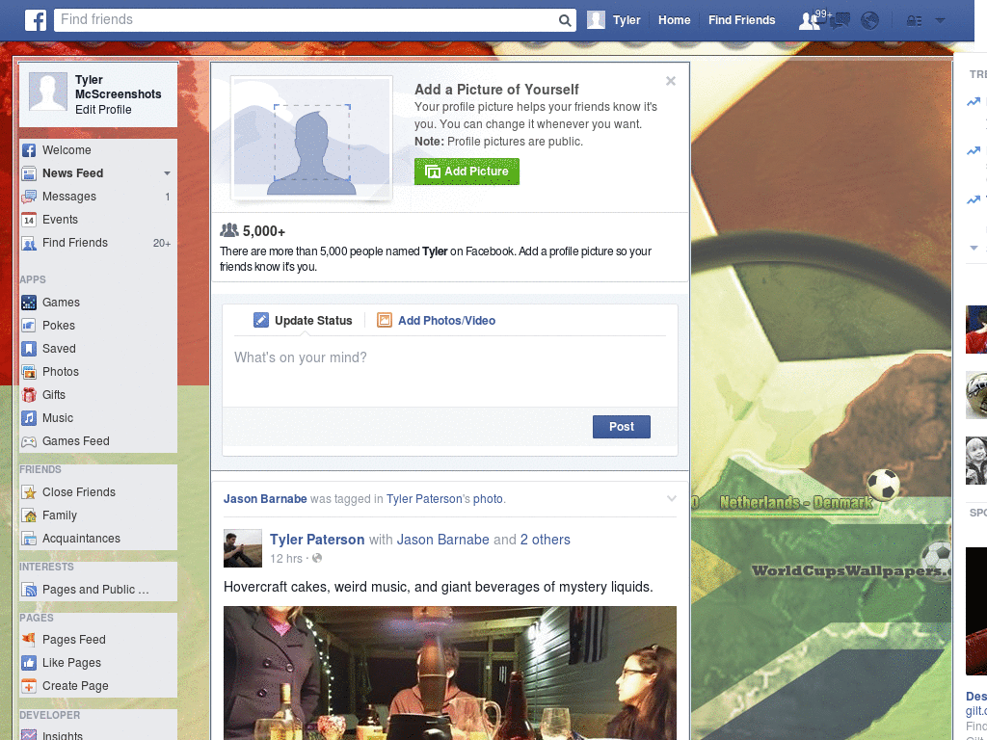987x740 pixels.
Task: Open News Feed in the sidebar
Action: (72, 173)
